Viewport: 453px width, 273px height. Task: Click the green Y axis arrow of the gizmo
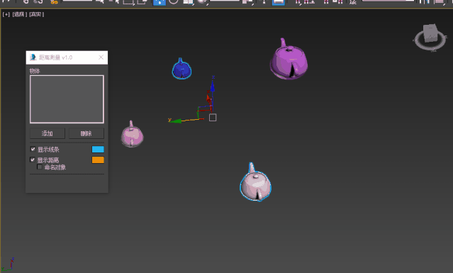point(175,121)
